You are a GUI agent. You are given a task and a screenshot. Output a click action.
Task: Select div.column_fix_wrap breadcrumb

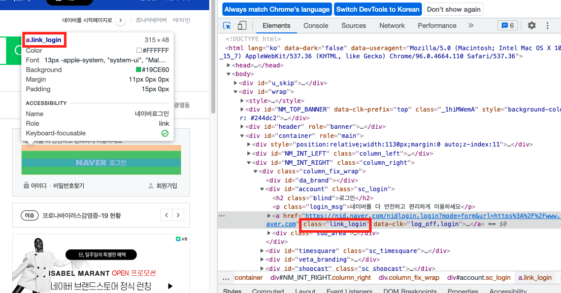[409, 278]
